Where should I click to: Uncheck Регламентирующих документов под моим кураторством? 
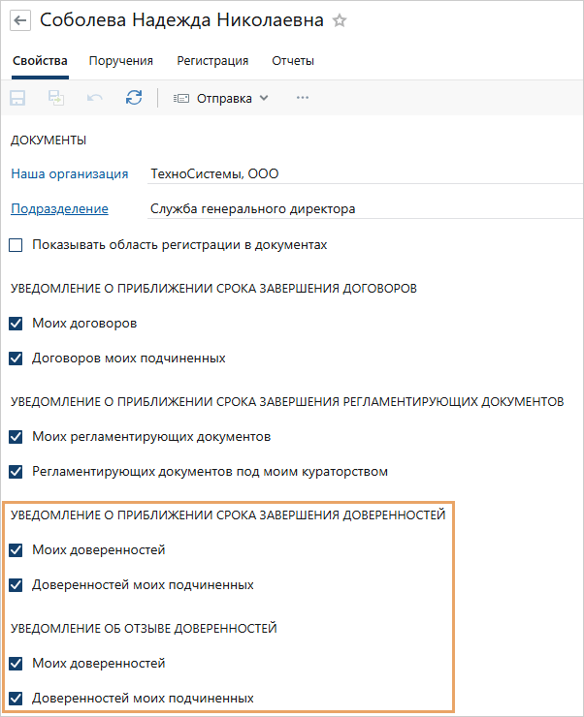16,472
